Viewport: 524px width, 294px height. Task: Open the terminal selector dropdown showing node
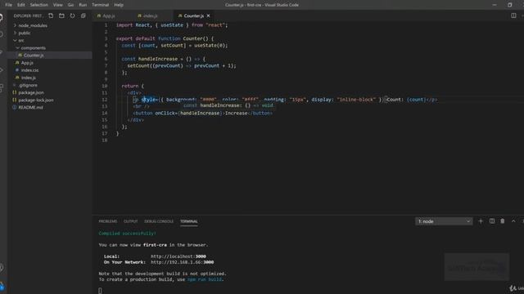[x=444, y=221]
